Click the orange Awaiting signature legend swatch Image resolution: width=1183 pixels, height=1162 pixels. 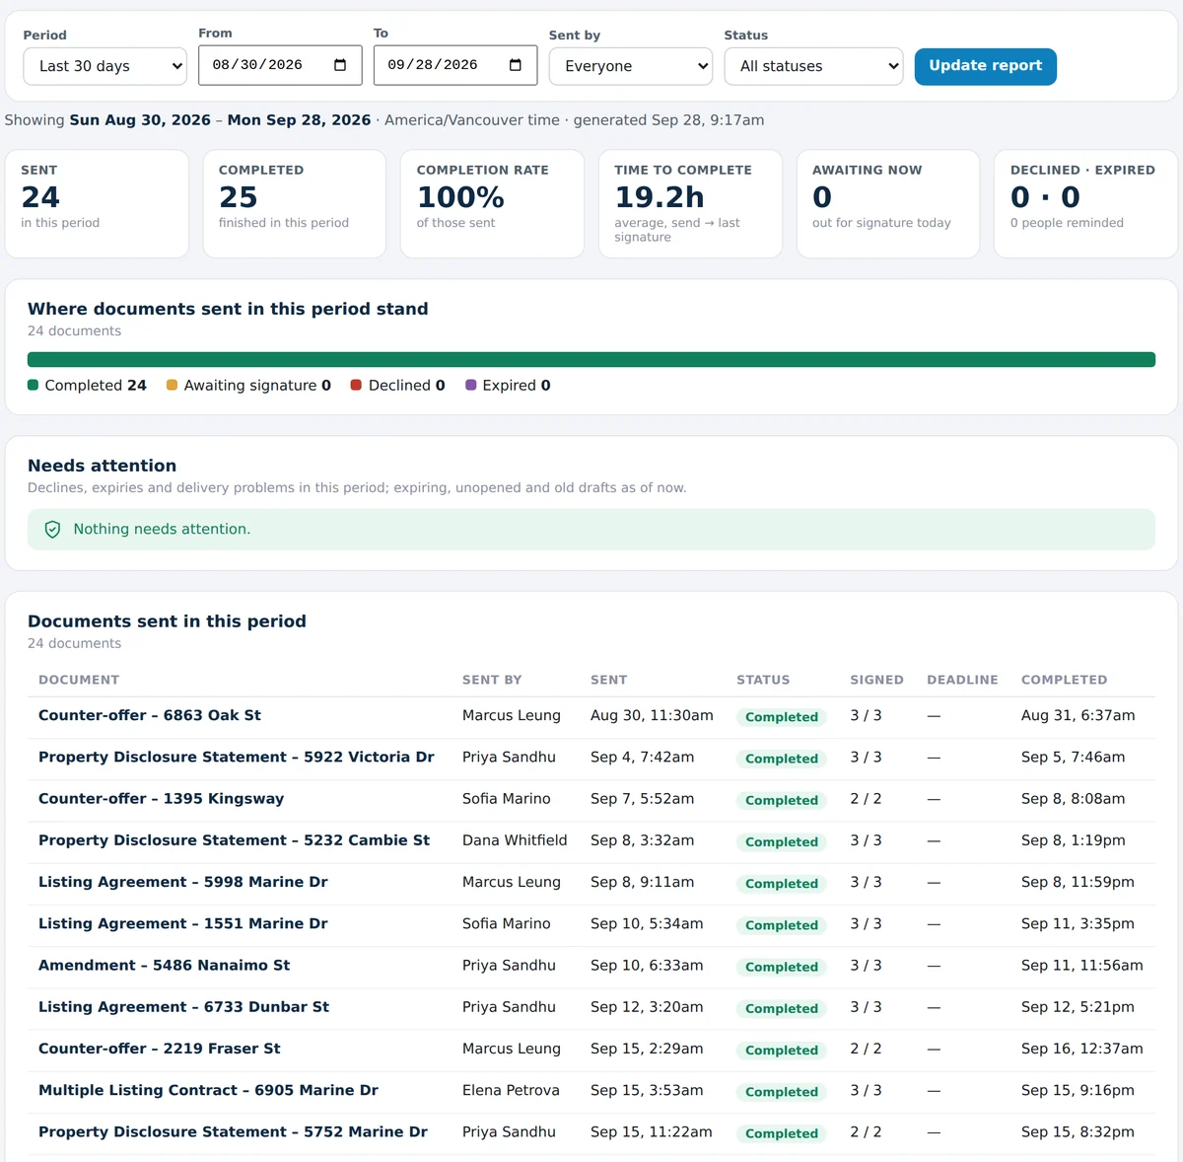click(173, 386)
